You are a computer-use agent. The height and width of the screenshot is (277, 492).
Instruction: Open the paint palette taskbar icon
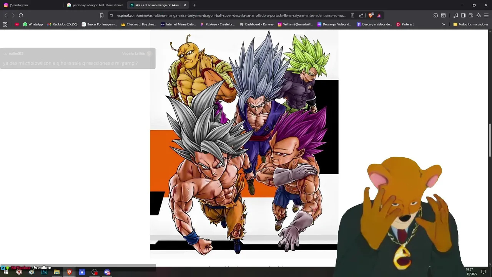(32, 272)
